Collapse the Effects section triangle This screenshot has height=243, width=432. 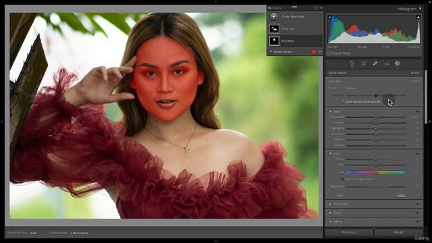point(331,221)
